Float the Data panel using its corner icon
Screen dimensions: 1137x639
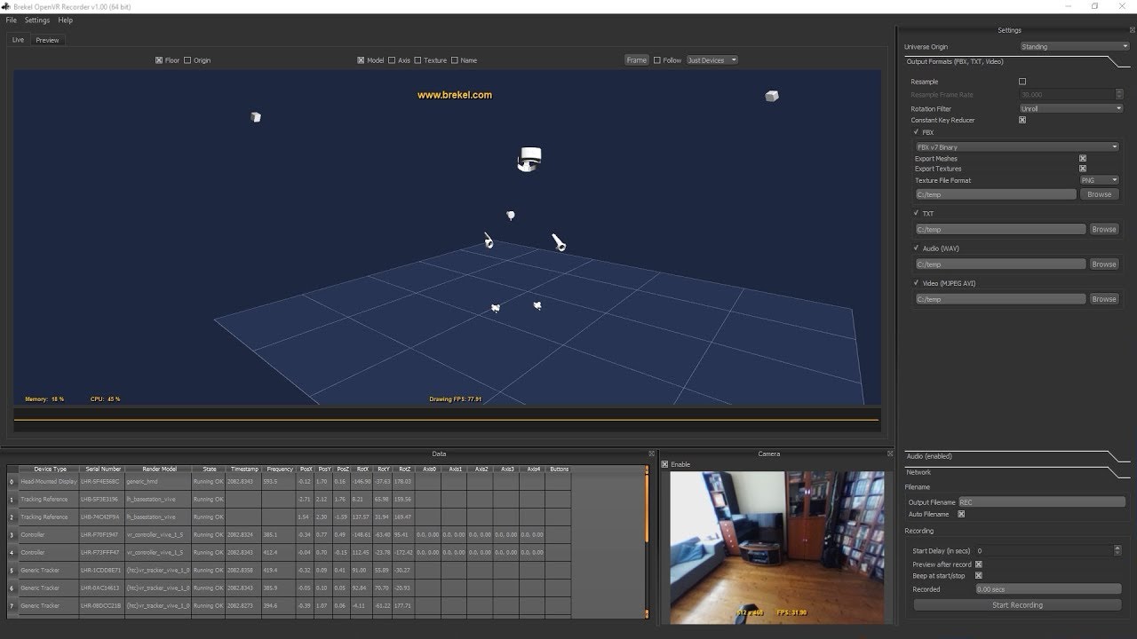pyautogui.click(x=652, y=454)
